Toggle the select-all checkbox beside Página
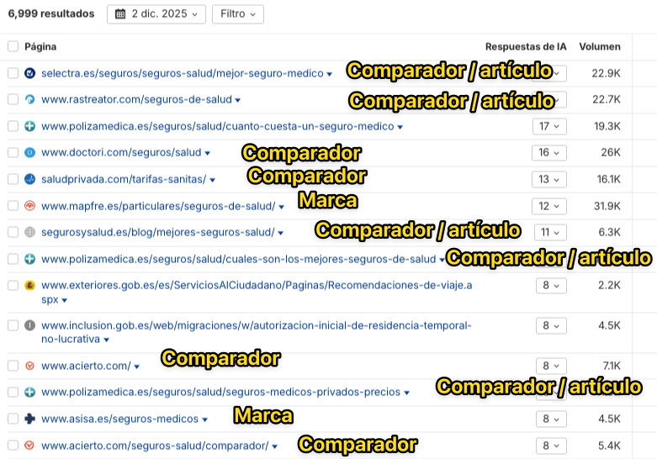The image size is (657, 459). pos(13,46)
